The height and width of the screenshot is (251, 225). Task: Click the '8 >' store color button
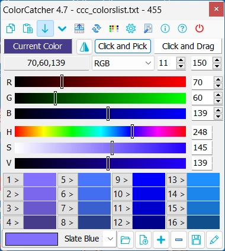point(67,223)
